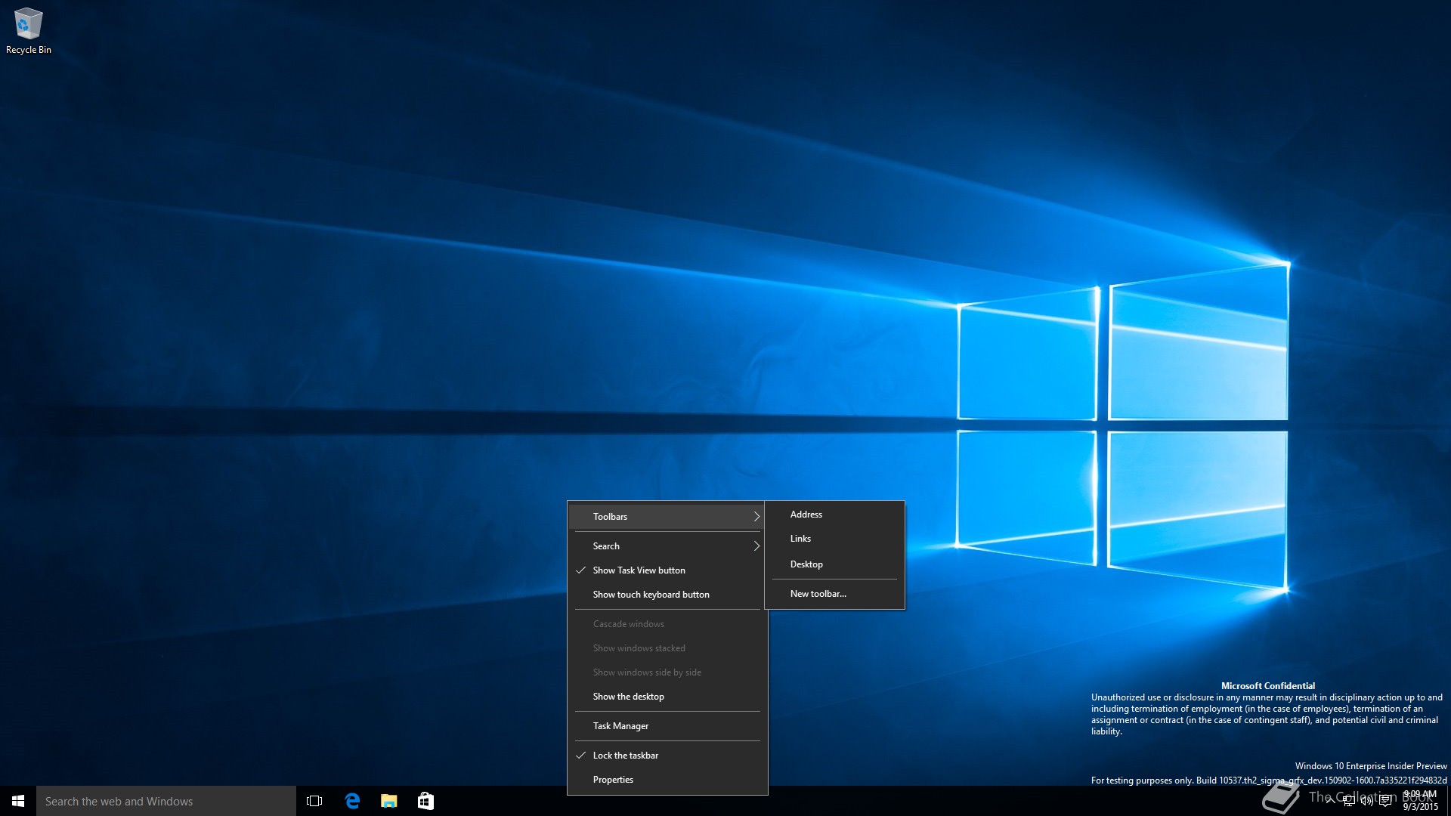Screen dimensions: 1451x816
Task: Open Task Manager from context menu
Action: click(667, 726)
